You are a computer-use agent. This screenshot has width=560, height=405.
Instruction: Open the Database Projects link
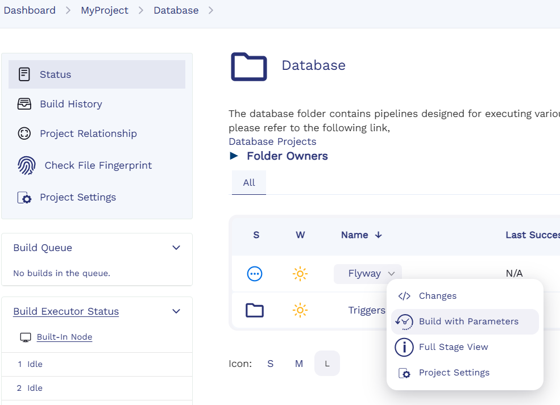(x=272, y=141)
